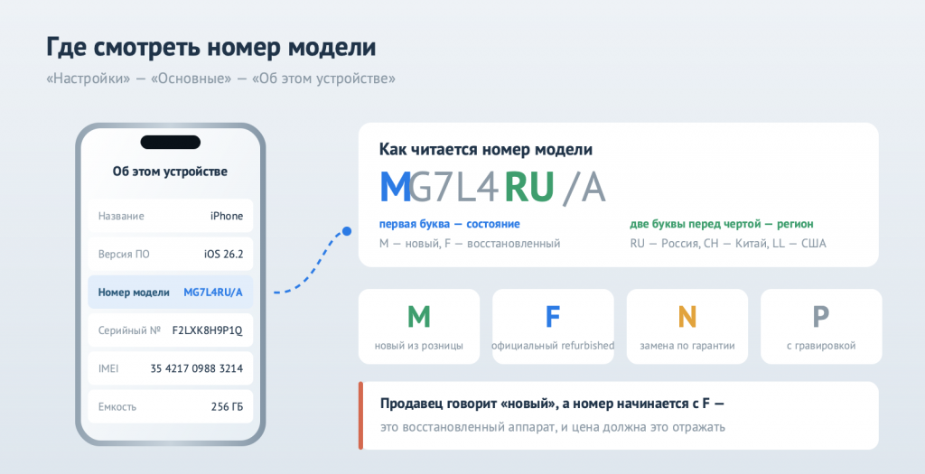The height and width of the screenshot is (474, 925).
Task: Click the 'Об этом устройстве' phone header
Action: point(170,172)
